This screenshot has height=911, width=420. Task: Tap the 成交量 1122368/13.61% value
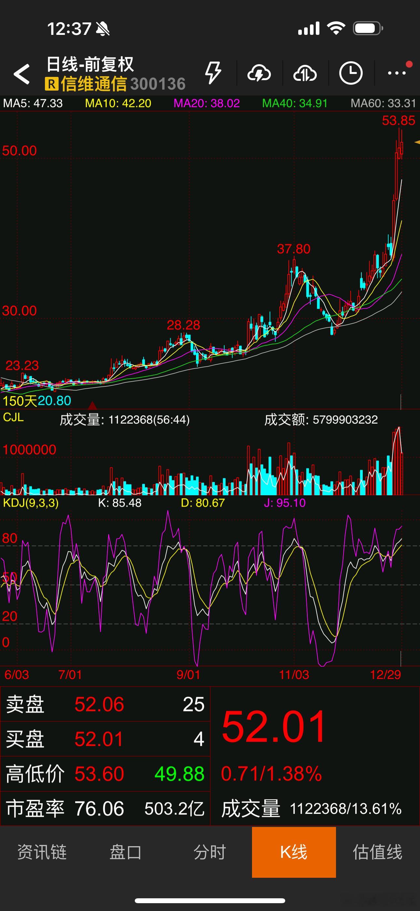345,809
